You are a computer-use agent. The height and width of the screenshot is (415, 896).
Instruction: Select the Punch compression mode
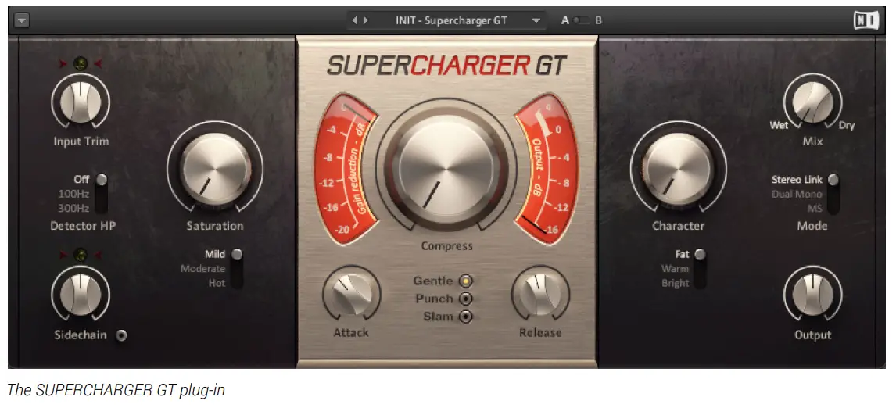coord(466,299)
